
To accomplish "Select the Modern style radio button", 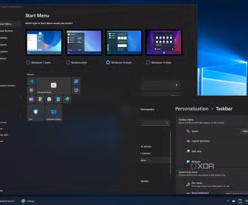I will [x=68, y=63].
